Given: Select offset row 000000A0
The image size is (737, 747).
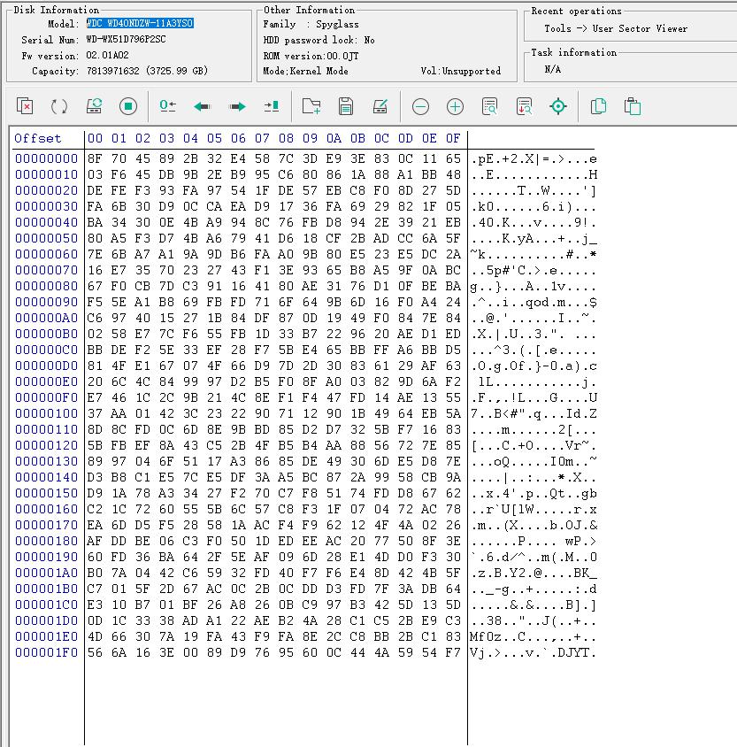Looking at the screenshot, I should pos(46,318).
